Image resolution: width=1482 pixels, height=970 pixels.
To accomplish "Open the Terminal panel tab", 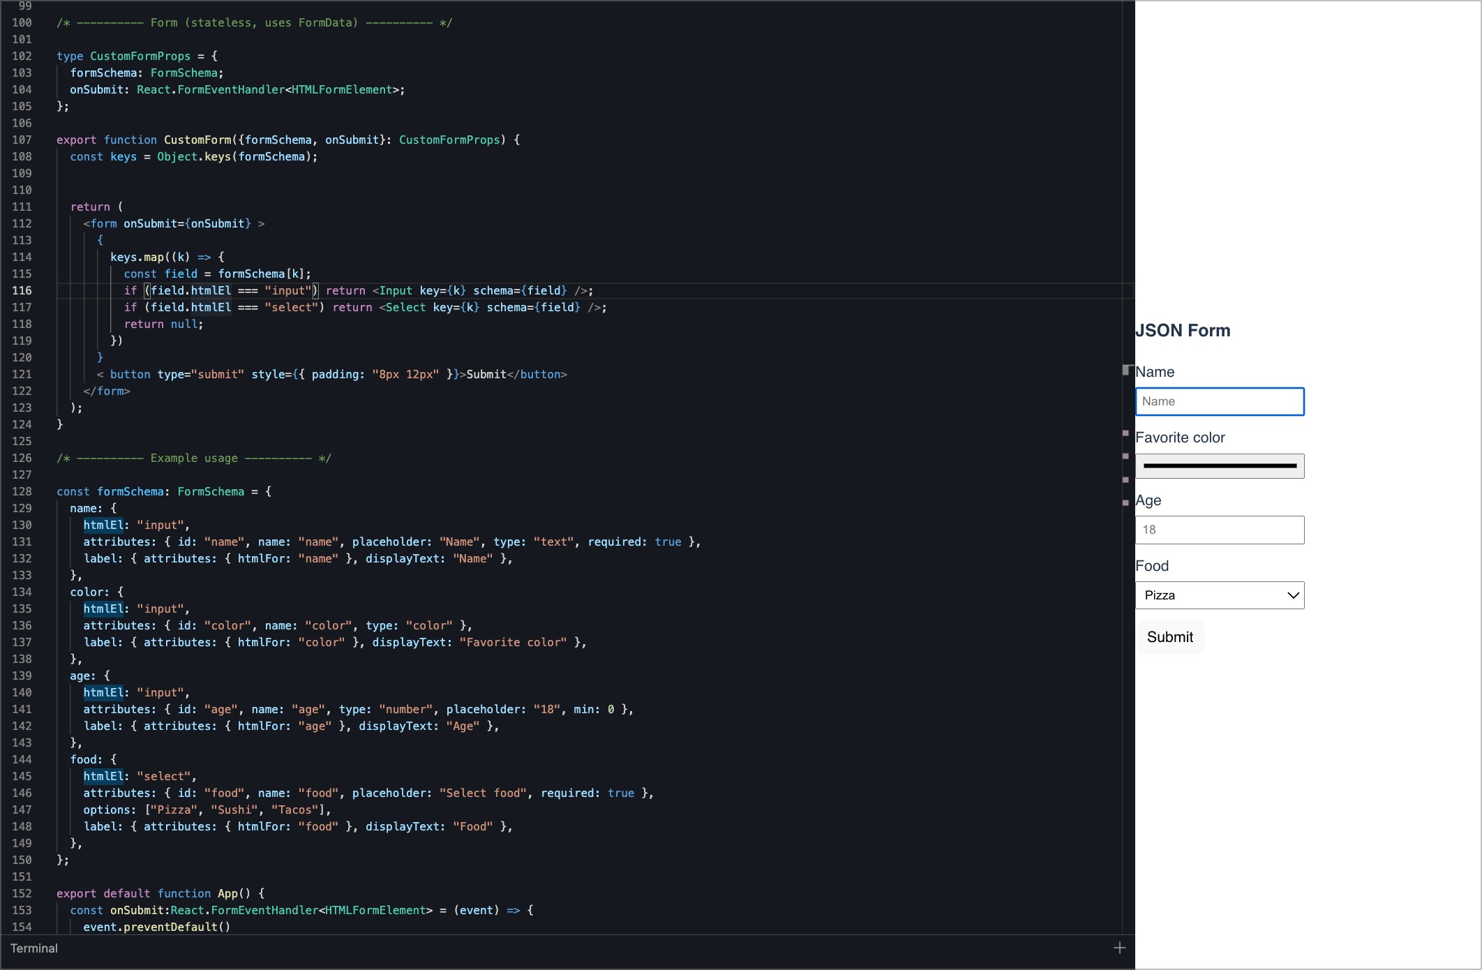I will pyautogui.click(x=33, y=948).
